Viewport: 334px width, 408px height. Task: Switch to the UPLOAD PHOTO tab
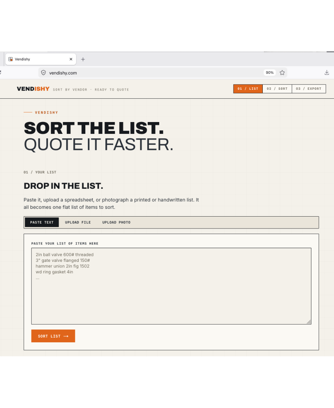117,222
